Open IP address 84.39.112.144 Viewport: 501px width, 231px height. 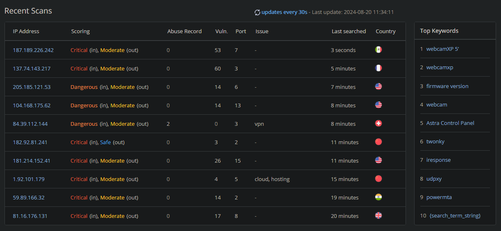tap(30, 124)
